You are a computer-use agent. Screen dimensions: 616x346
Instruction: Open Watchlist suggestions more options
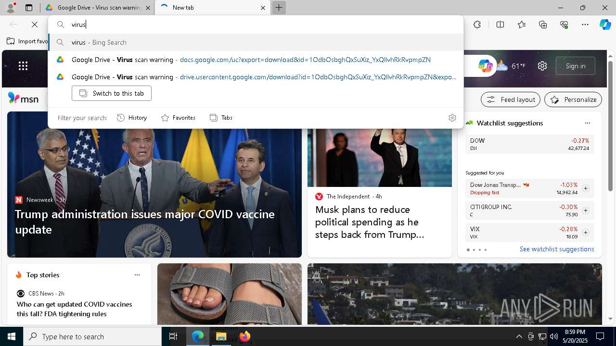tap(587, 123)
